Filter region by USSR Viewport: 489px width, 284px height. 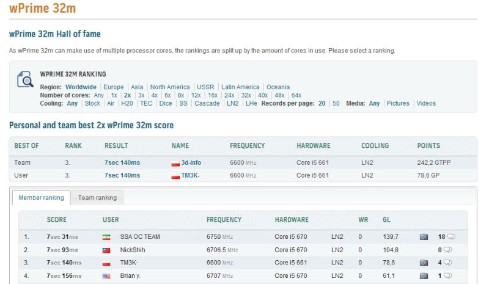[205, 87]
